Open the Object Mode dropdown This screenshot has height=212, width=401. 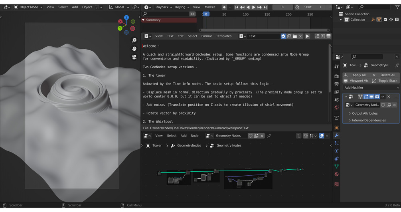[x=28, y=7]
